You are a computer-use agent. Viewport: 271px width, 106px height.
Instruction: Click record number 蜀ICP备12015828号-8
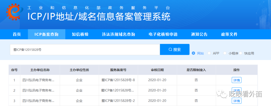tap(118, 80)
